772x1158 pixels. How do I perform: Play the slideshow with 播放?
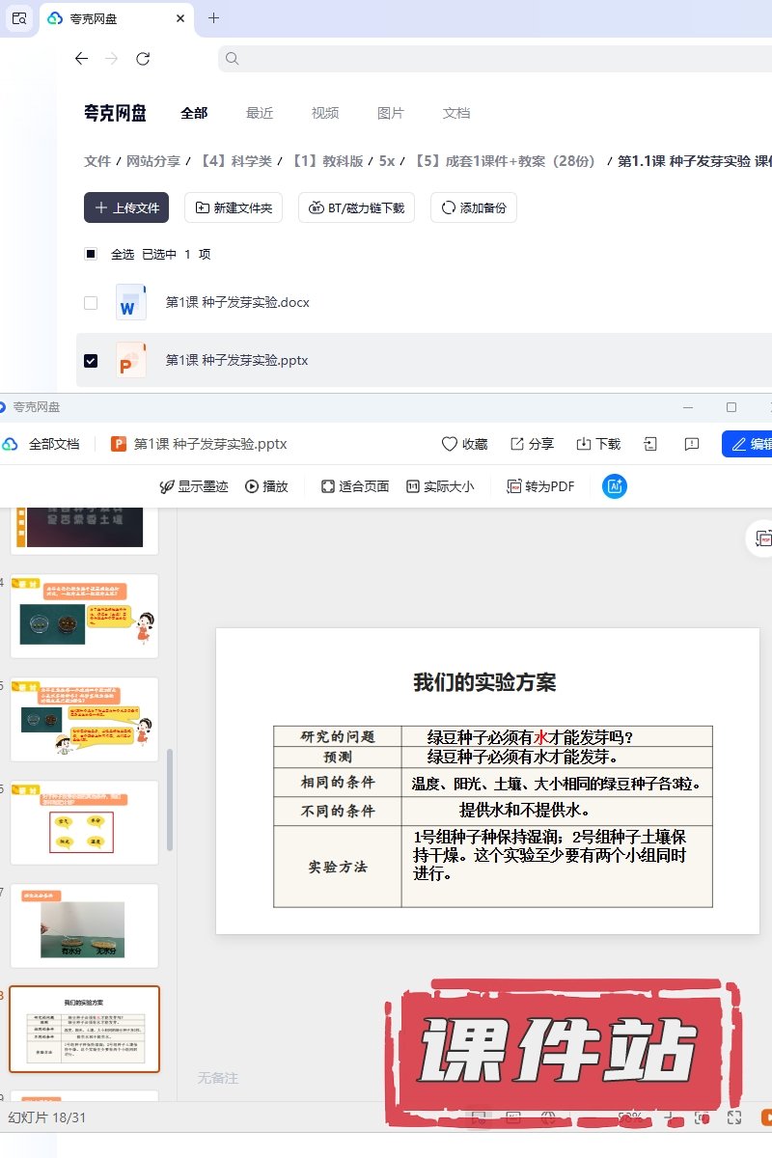click(x=267, y=486)
